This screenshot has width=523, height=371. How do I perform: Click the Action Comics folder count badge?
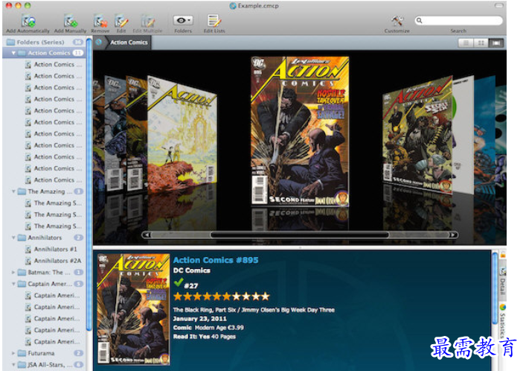click(78, 53)
